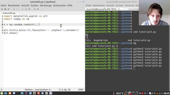
Task: Open the Datei menu in the terminal window
Action: (89, 5)
